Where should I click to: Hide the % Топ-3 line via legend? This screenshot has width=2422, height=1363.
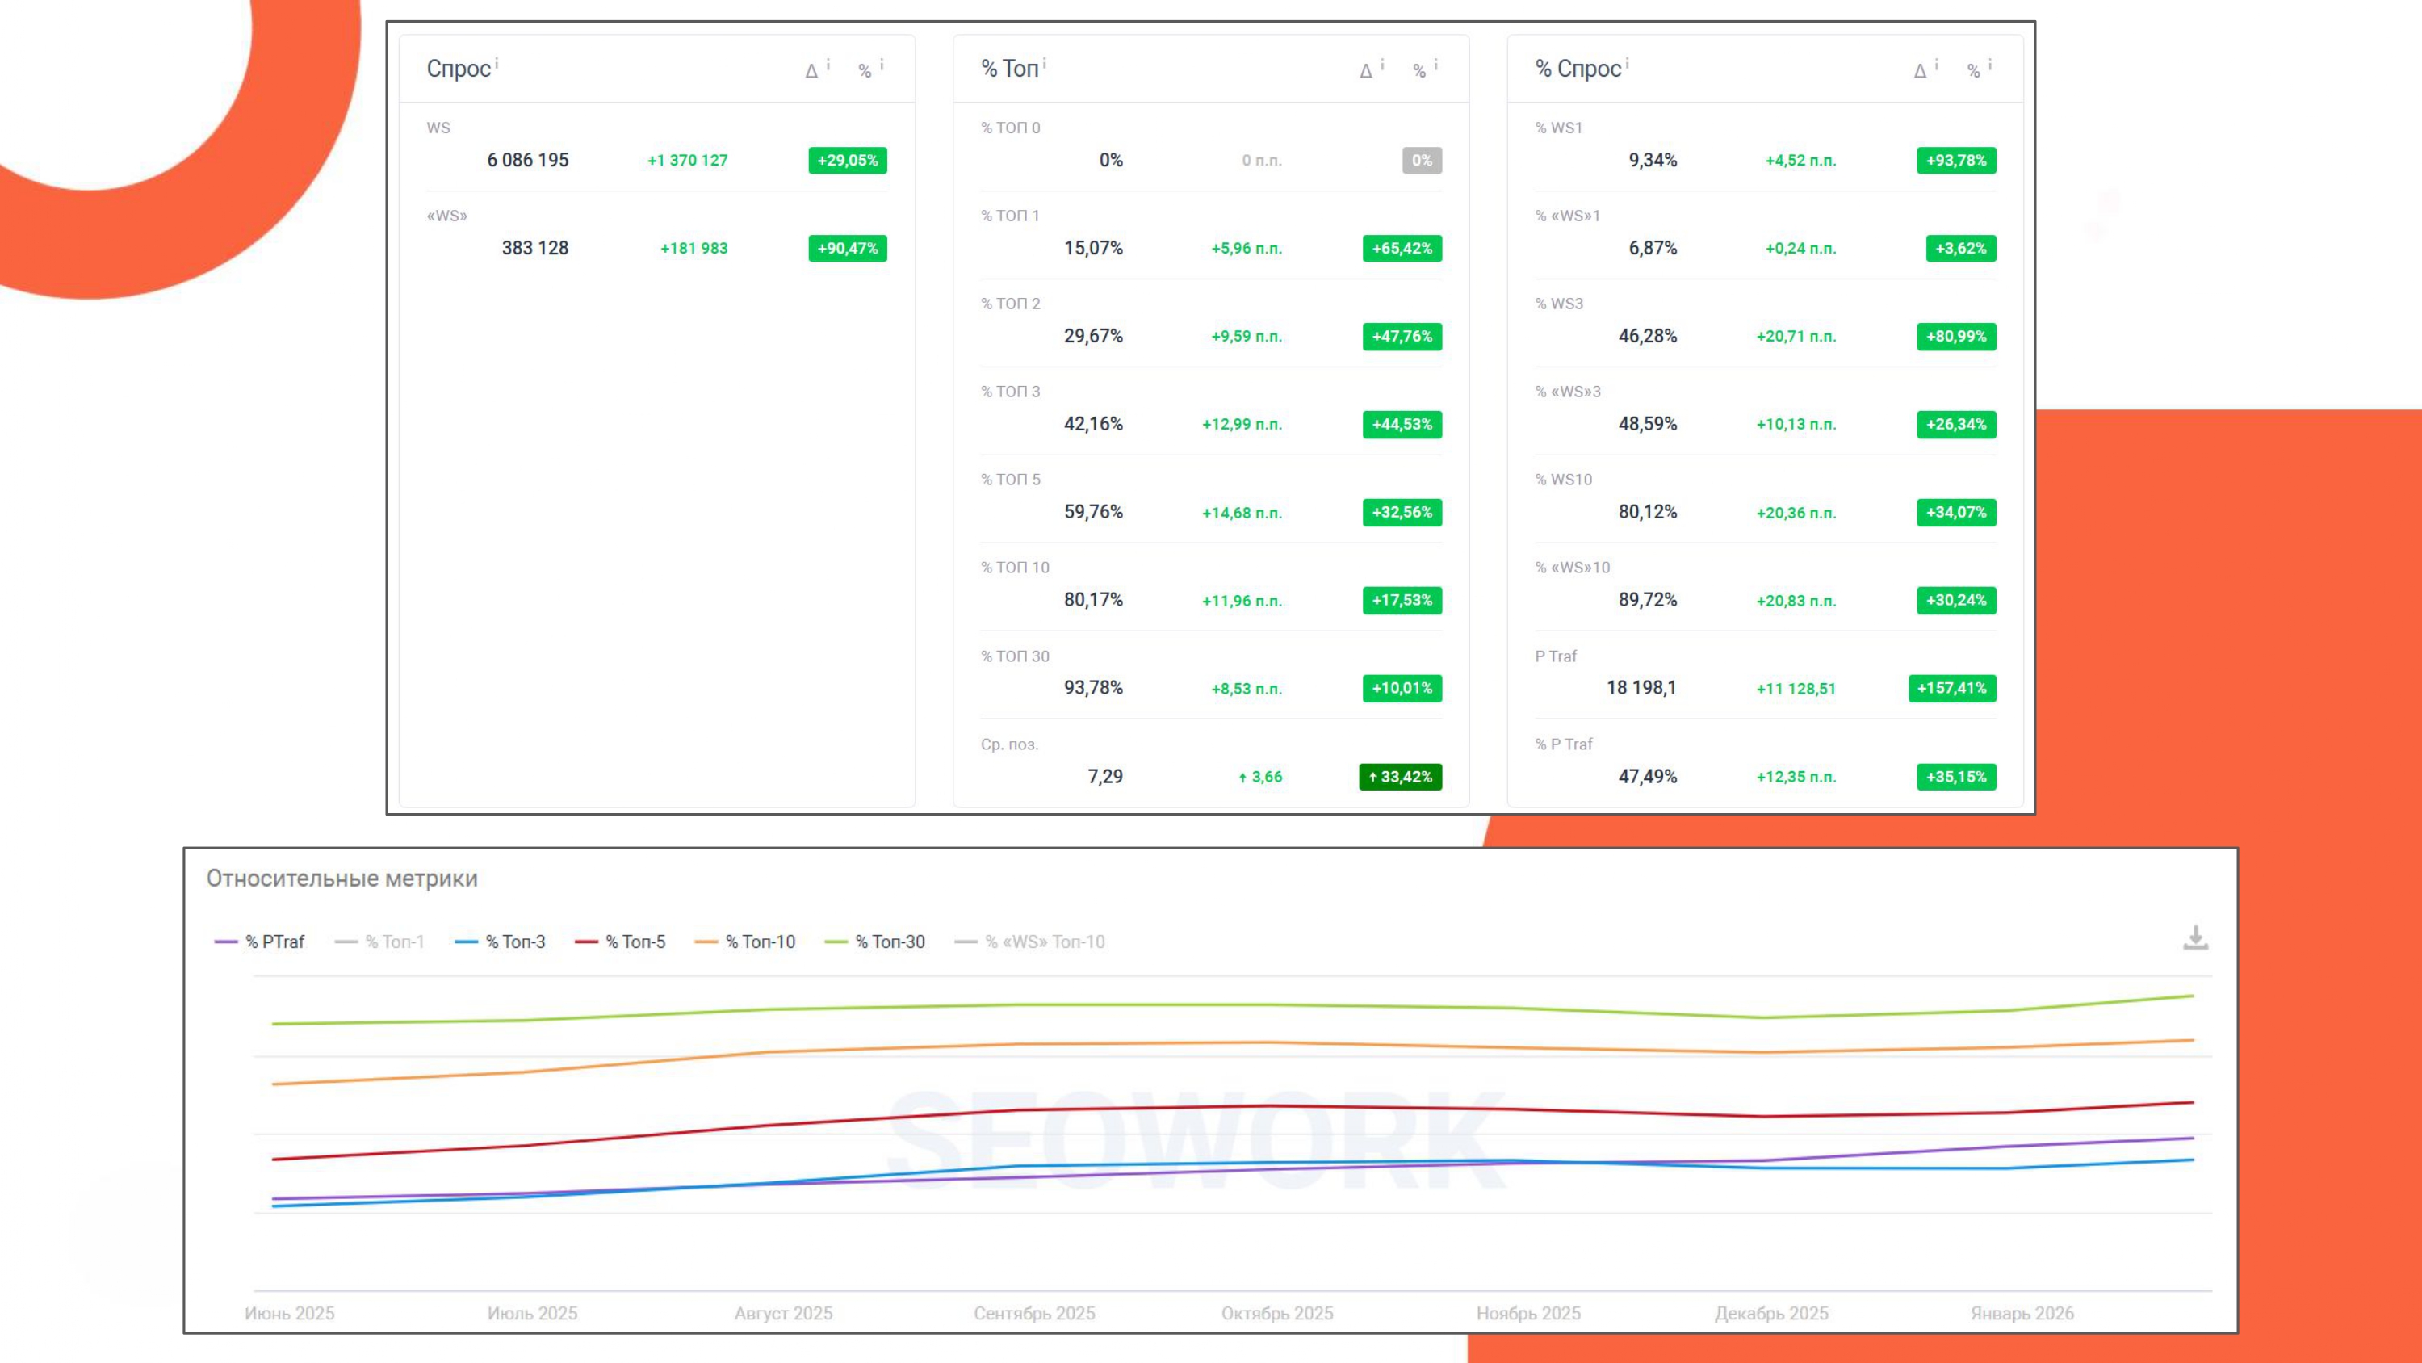(501, 942)
